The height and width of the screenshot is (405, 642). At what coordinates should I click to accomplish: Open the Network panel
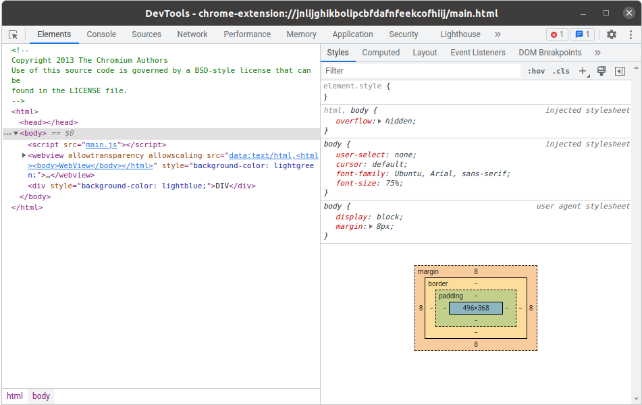click(x=192, y=34)
